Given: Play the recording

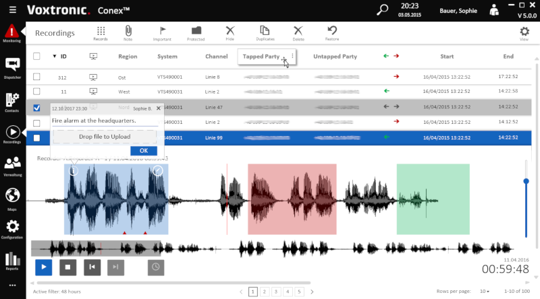Looking at the screenshot, I should click(x=44, y=267).
